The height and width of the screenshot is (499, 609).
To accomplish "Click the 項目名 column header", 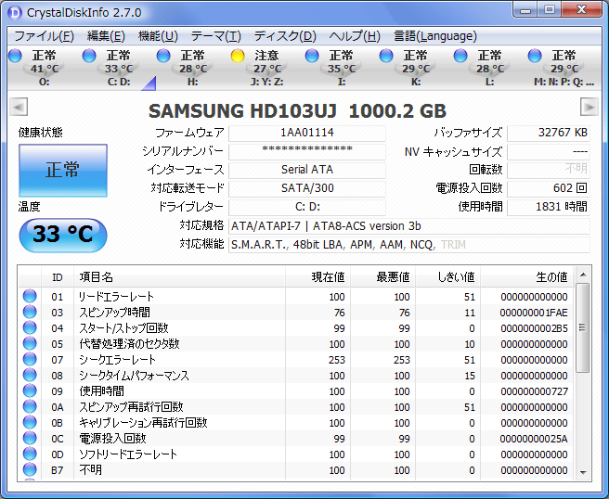I will (x=179, y=277).
